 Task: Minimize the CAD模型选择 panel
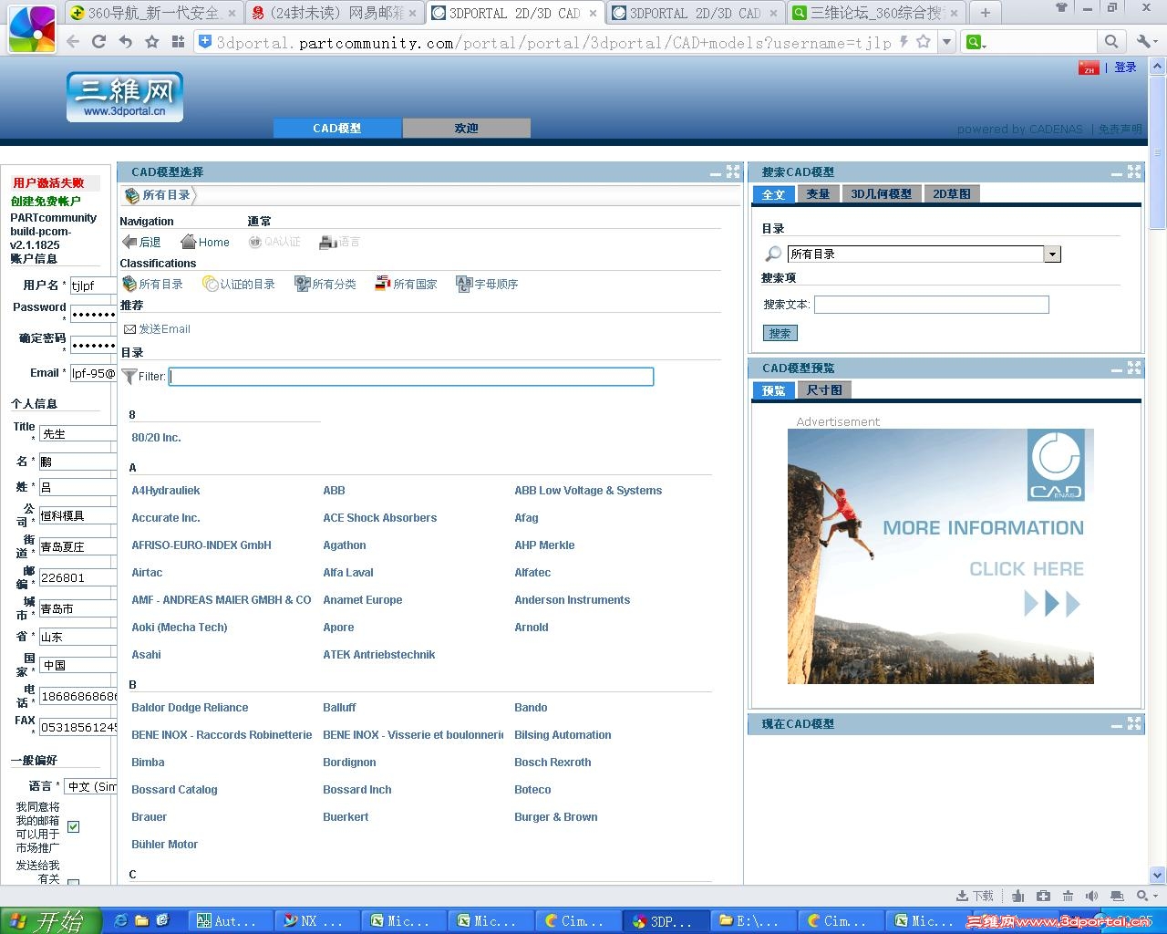[x=716, y=172]
